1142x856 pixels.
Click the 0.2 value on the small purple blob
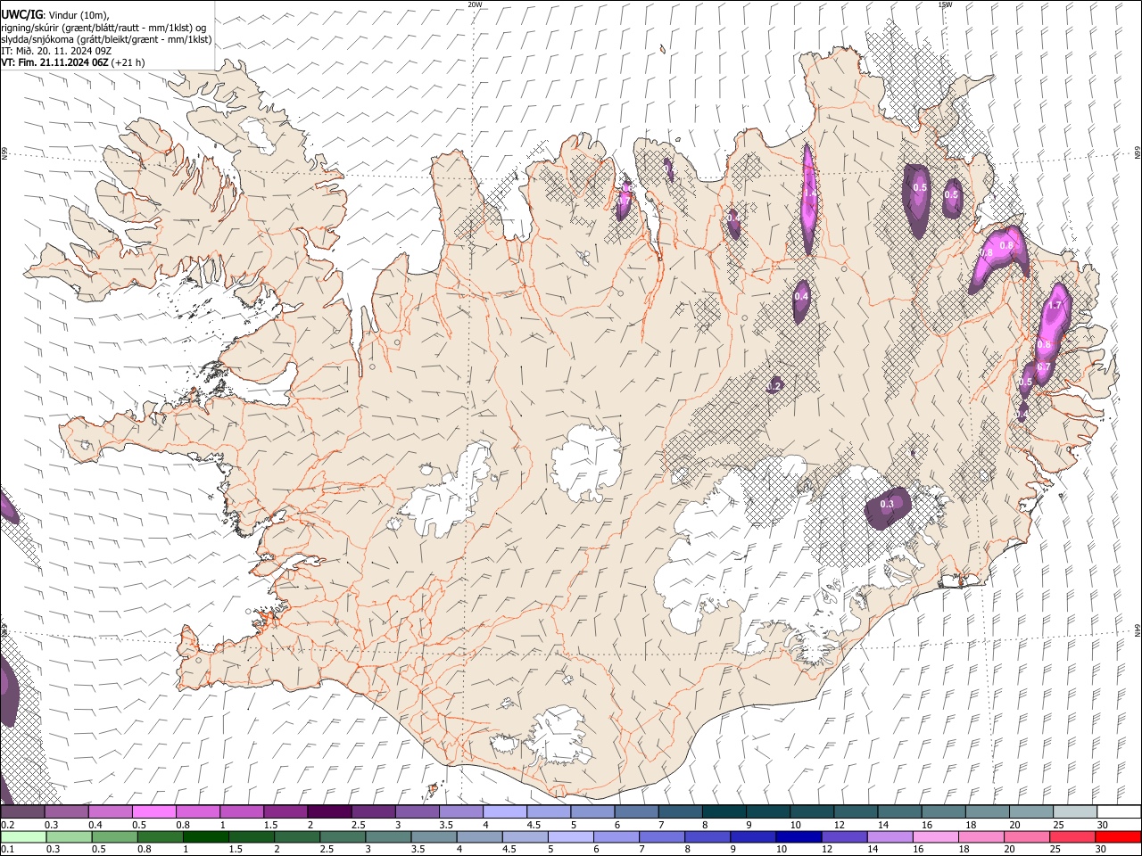775,385
